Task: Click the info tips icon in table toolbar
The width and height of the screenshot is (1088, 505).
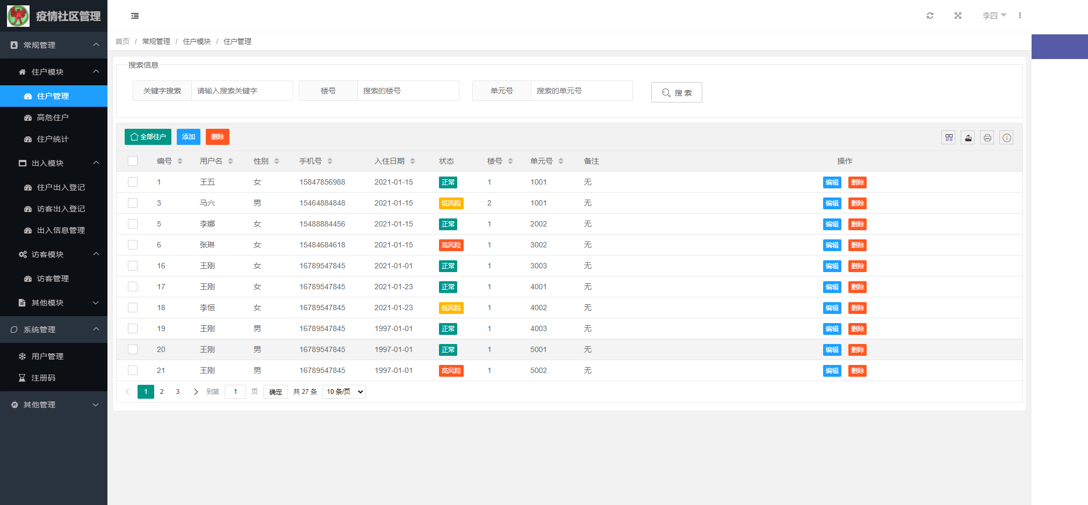Action: [x=1007, y=138]
